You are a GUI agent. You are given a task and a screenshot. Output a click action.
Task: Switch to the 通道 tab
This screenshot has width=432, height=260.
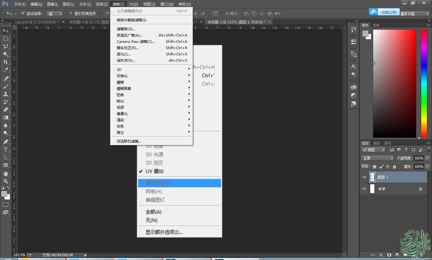point(376,143)
